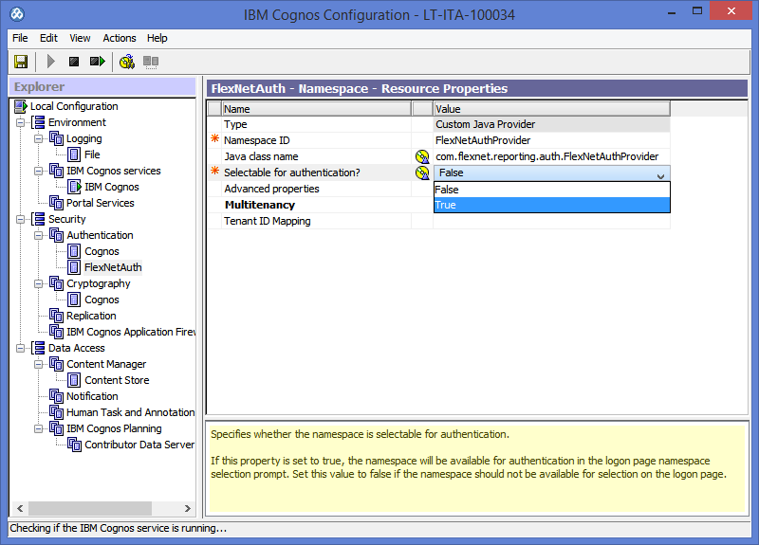This screenshot has width=759, height=545.
Task: Click the edit icon beside Selectable for authentication
Action: tap(422, 173)
